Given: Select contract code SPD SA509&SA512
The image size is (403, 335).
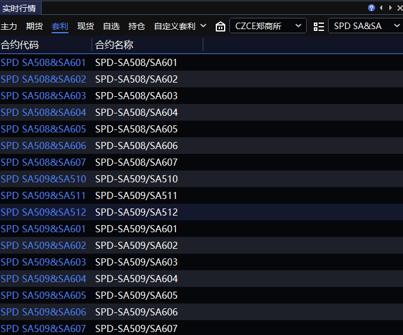Looking at the screenshot, I should [43, 212].
